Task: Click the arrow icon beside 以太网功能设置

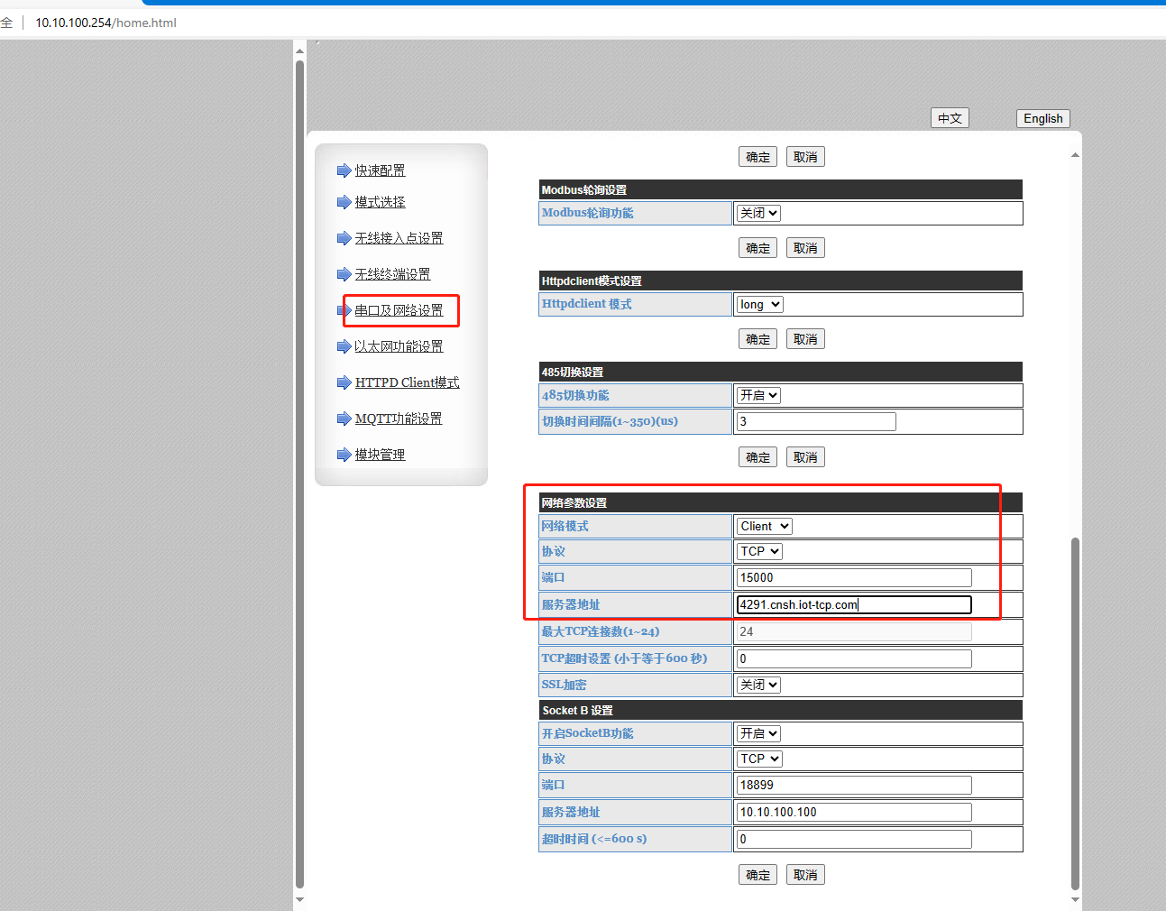Action: click(x=344, y=346)
